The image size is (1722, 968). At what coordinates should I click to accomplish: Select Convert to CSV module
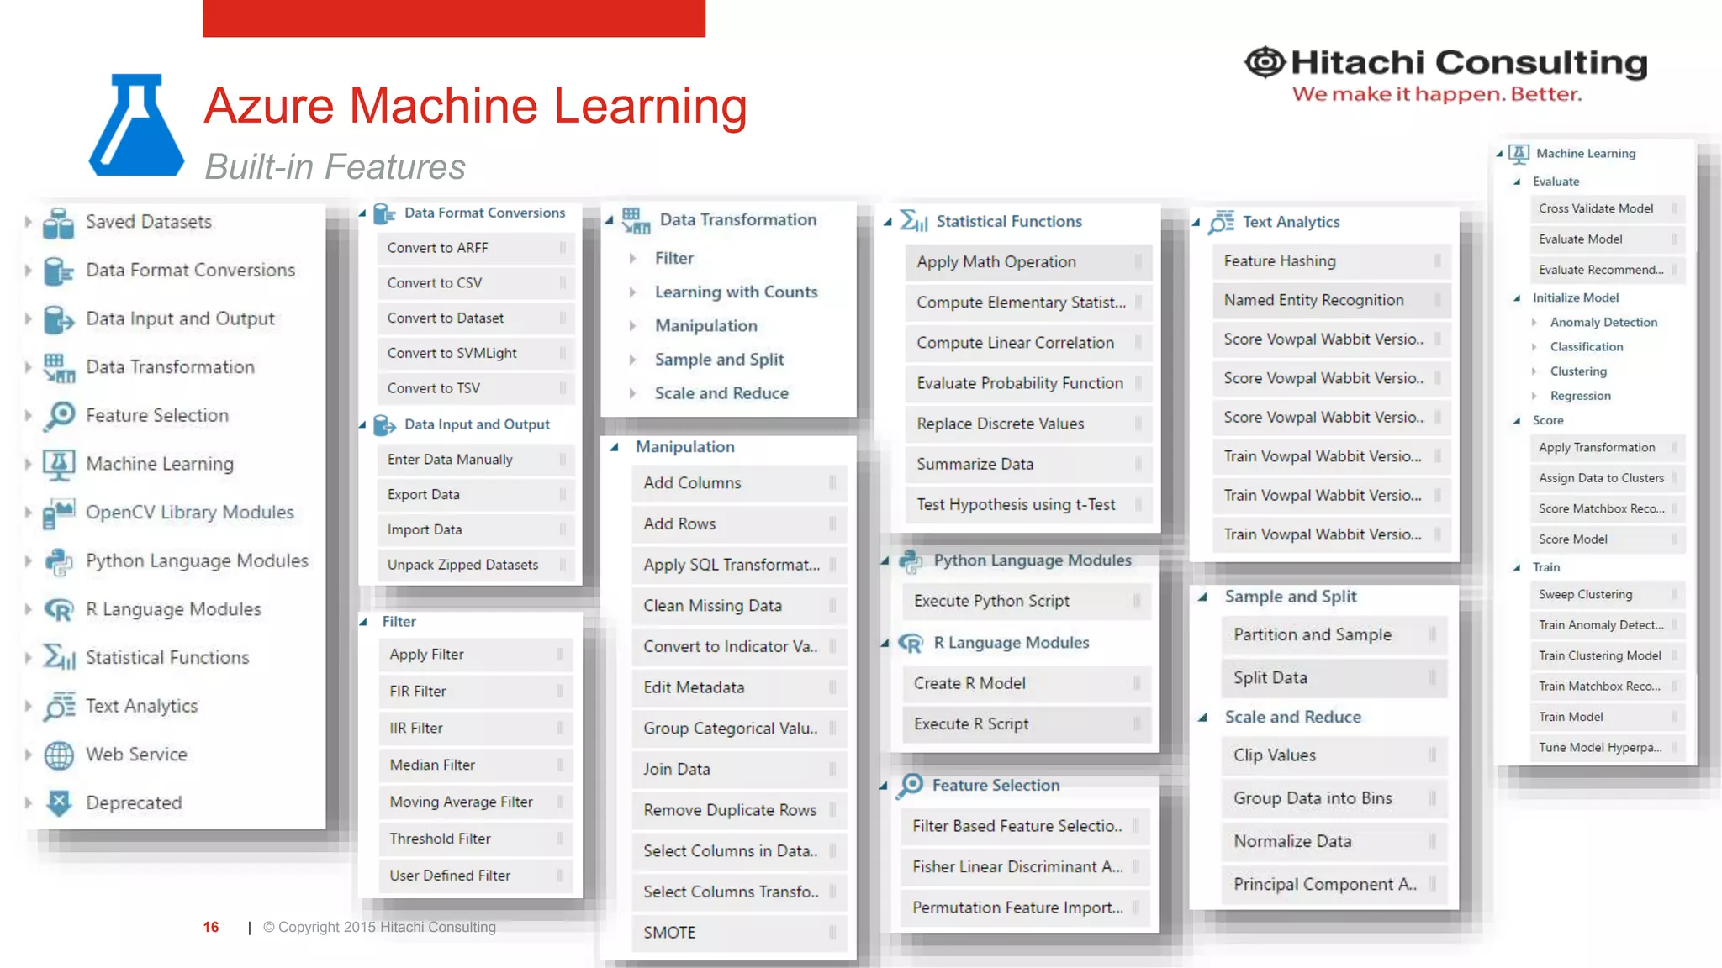point(475,283)
